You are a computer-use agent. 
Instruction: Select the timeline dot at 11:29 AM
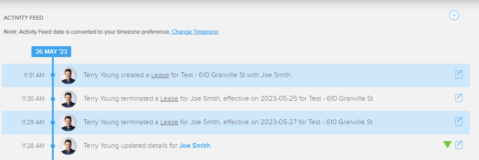pos(52,122)
